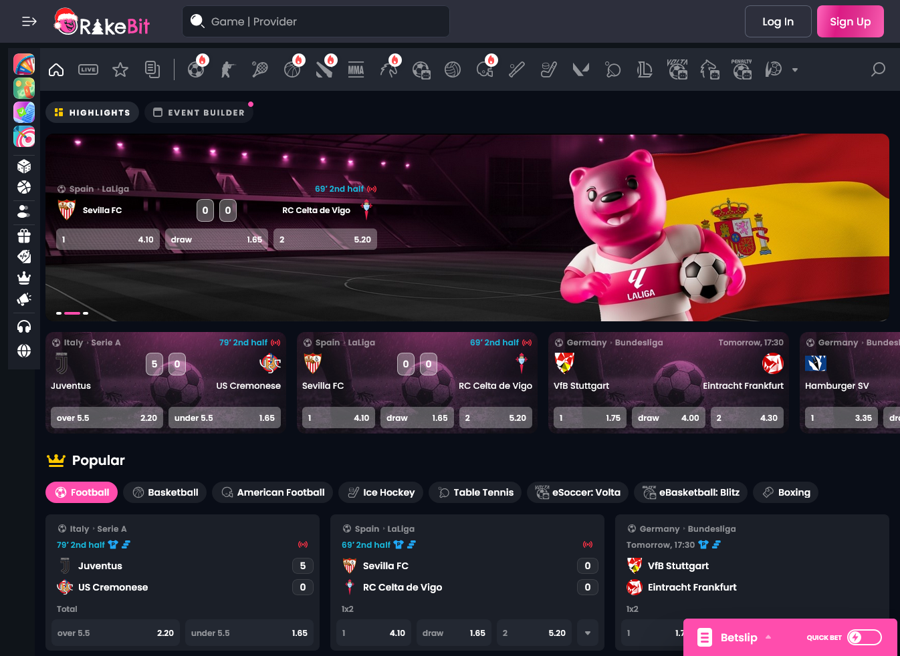Screen dimensions: 900x656
Task: Open the bet history coupon icon
Action: coord(152,69)
